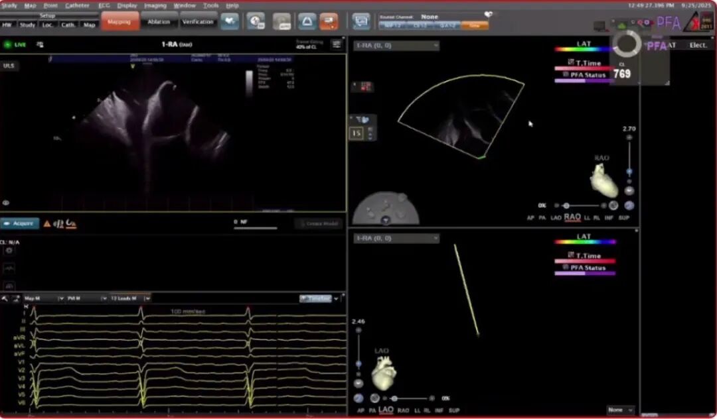Adjust the upper map transparency slider
This screenshot has width=717, height=419.
coord(566,206)
